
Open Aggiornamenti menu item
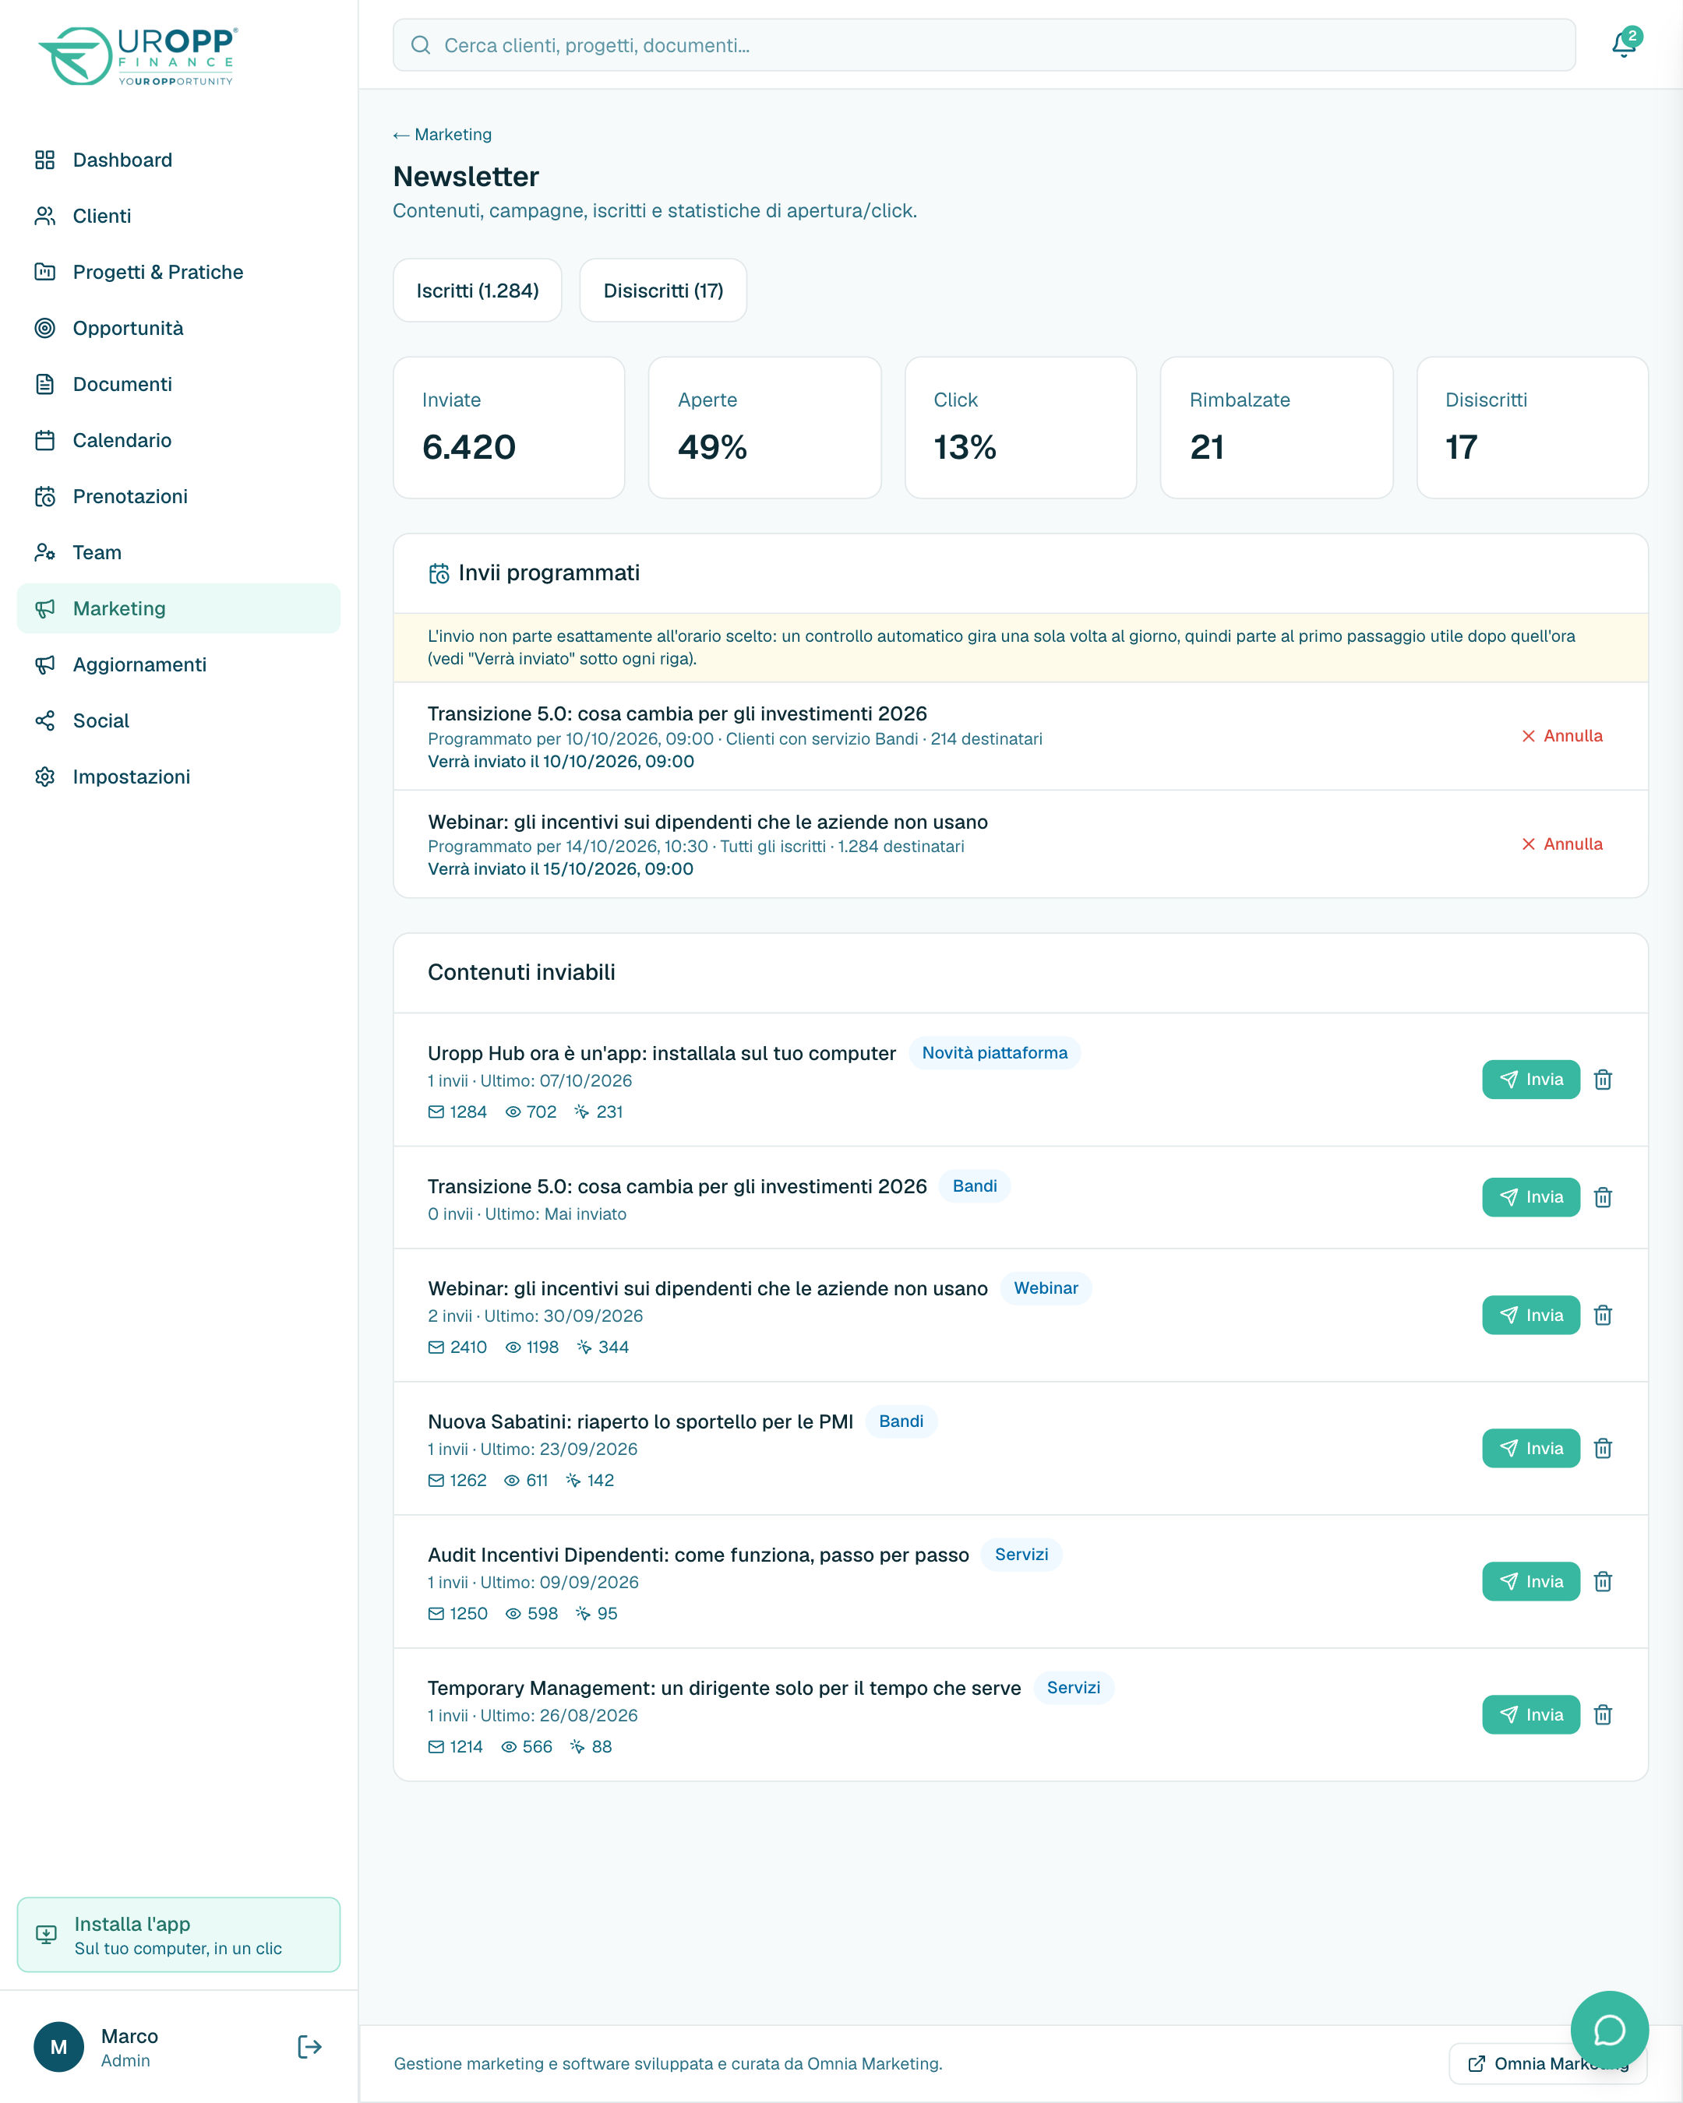(x=178, y=664)
